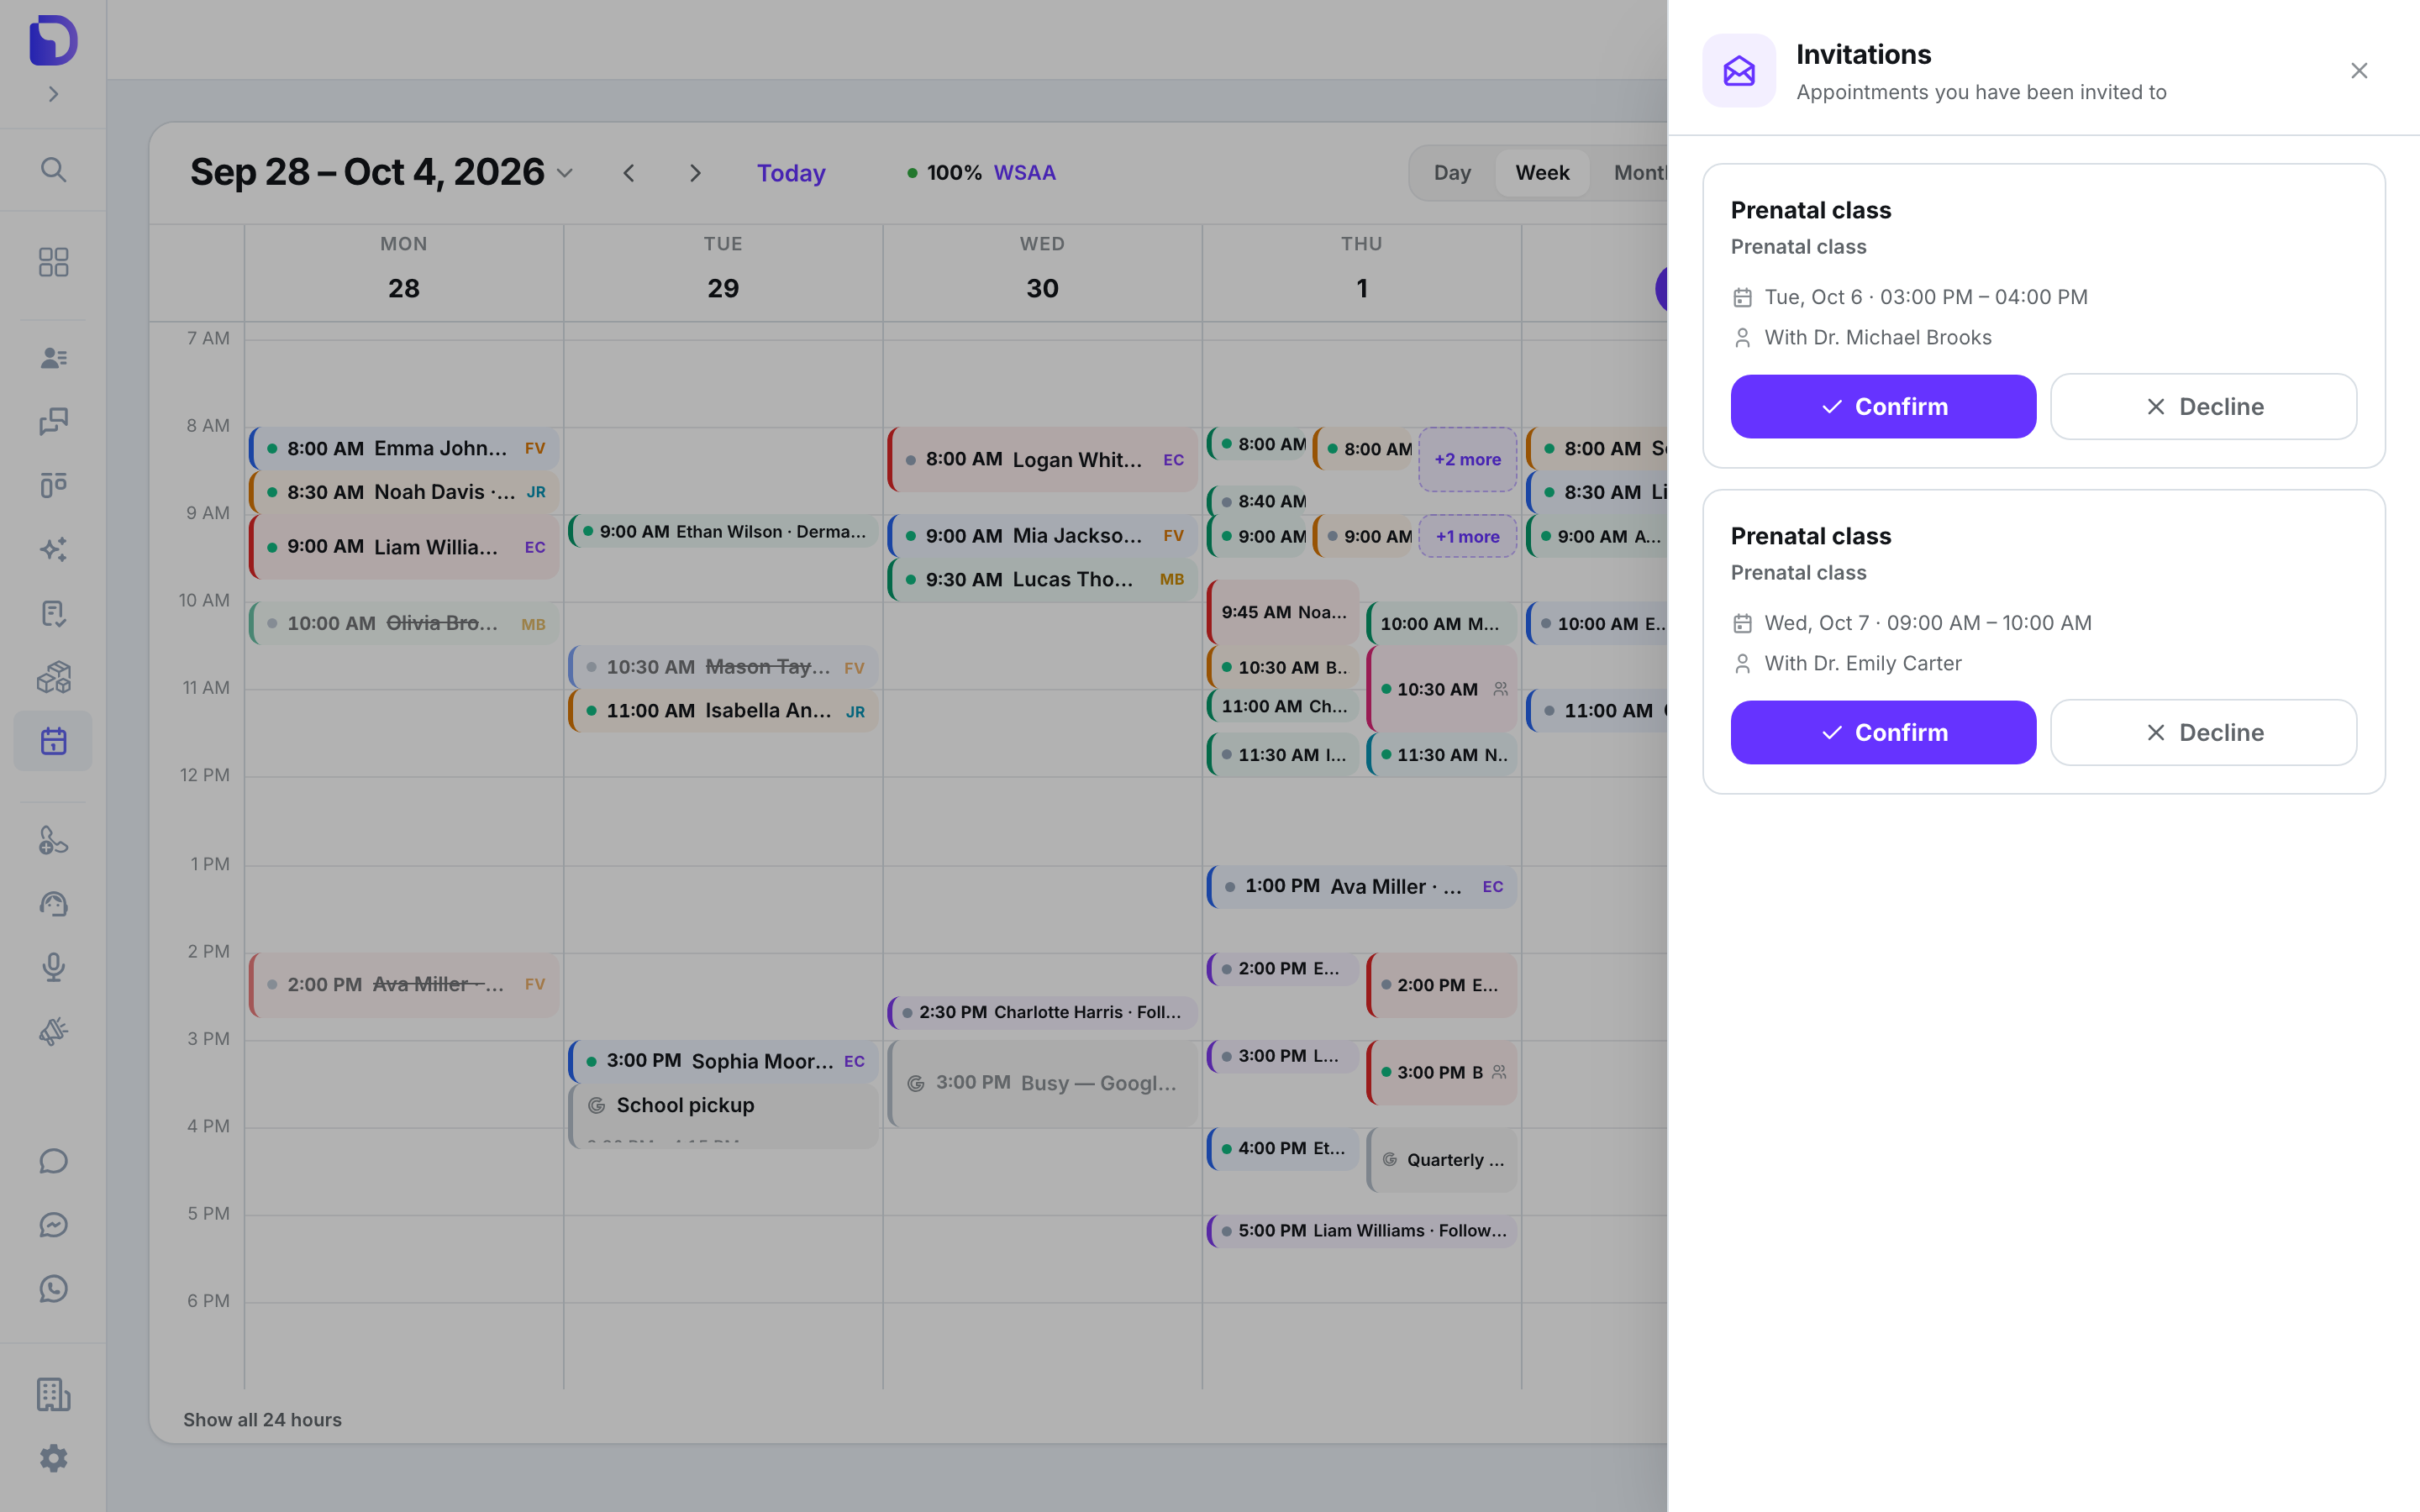Open the inventory boxes icon
This screenshot has width=2420, height=1512.
pos(53,677)
